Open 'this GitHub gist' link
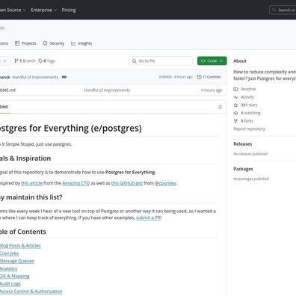Image resolution: width=296 pixels, height=296 pixels. click(127, 183)
